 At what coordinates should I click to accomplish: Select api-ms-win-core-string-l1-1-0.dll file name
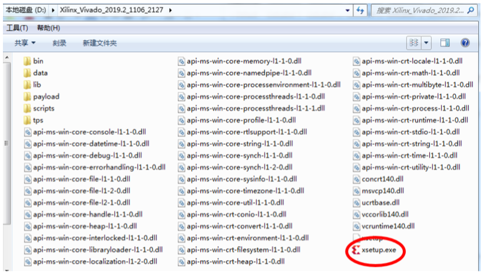pos(240,144)
